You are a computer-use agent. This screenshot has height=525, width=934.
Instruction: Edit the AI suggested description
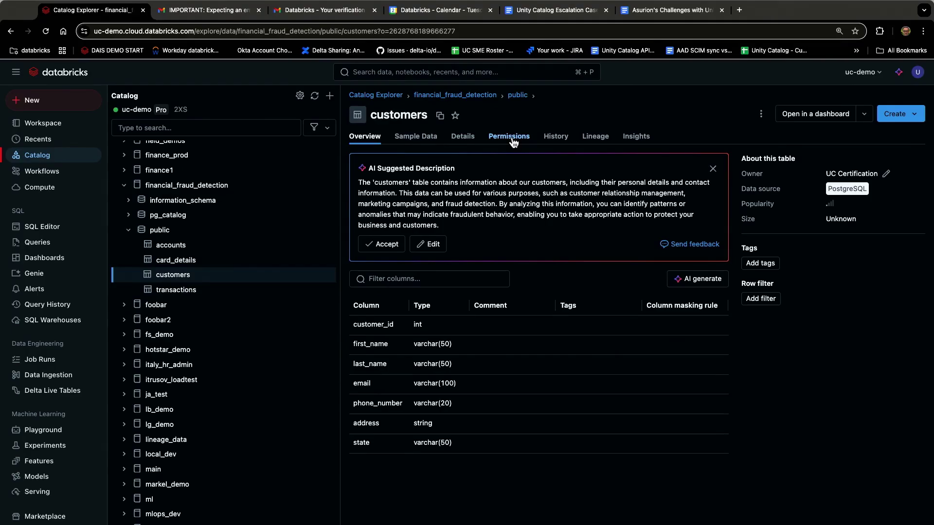[428, 244]
